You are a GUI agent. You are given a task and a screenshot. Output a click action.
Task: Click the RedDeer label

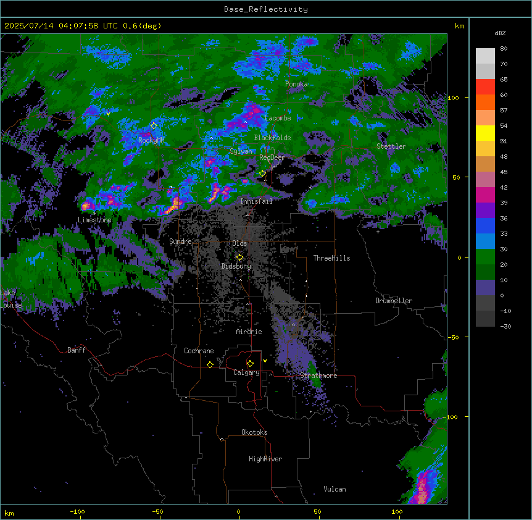point(272,157)
